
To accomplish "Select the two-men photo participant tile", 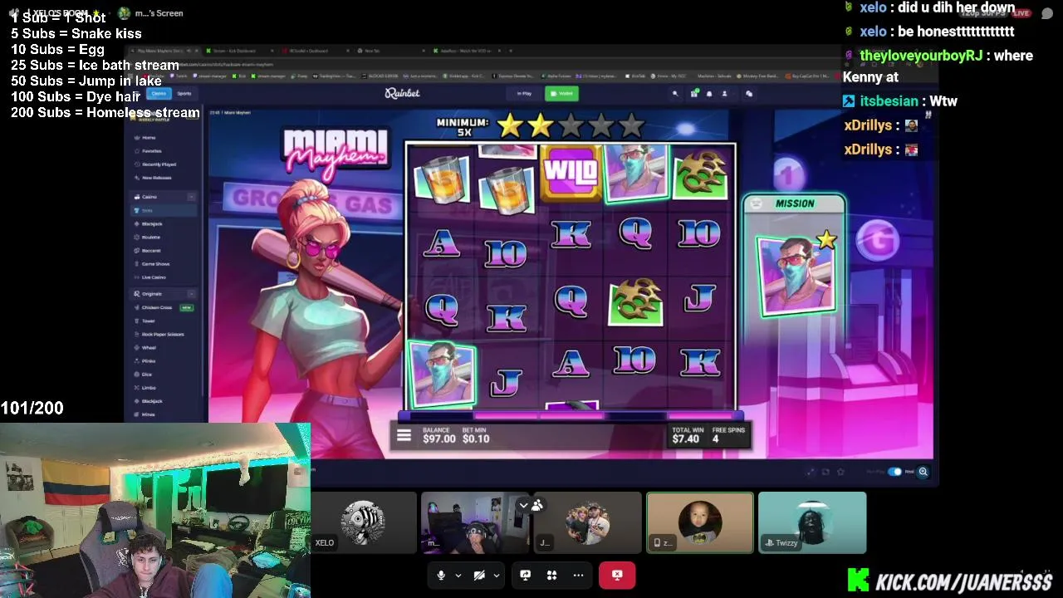I will click(x=588, y=522).
